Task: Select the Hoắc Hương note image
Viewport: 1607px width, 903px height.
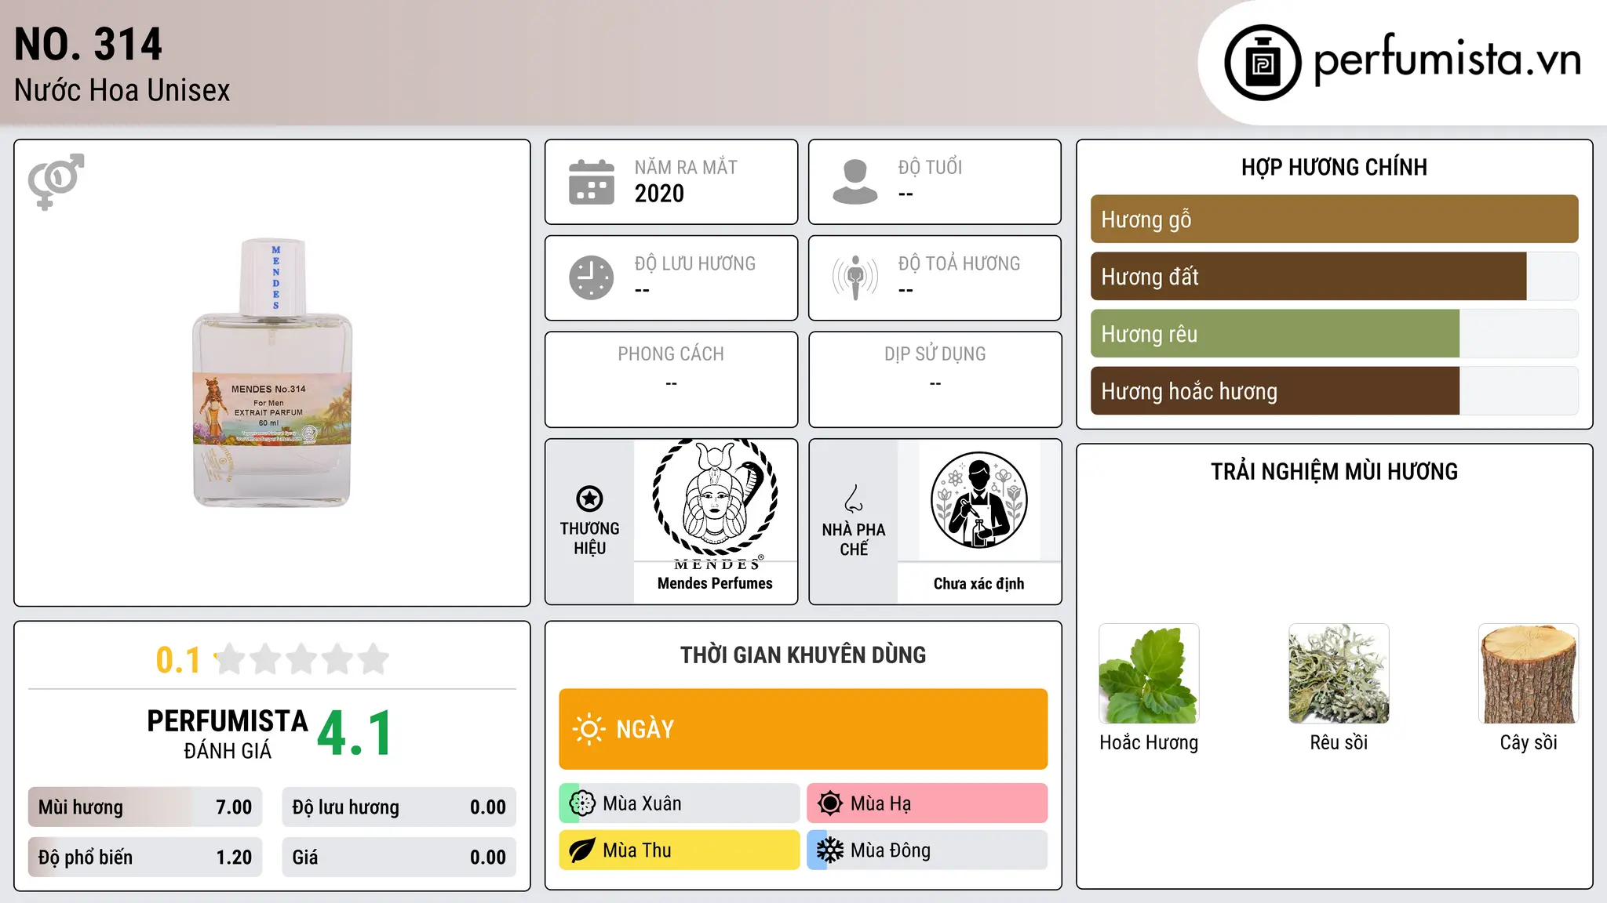Action: pyautogui.click(x=1149, y=673)
